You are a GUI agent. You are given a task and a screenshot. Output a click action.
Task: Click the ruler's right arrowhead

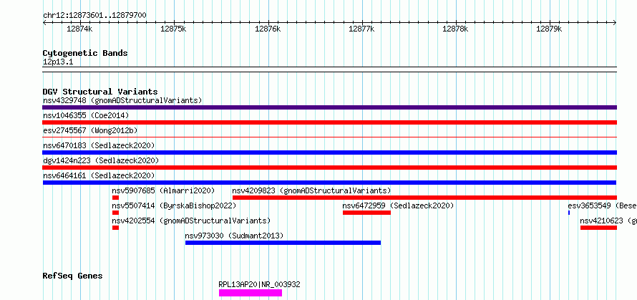coord(615,23)
